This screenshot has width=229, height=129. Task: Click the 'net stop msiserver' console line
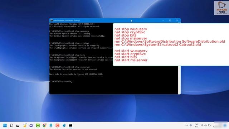pyautogui.click(x=70, y=67)
